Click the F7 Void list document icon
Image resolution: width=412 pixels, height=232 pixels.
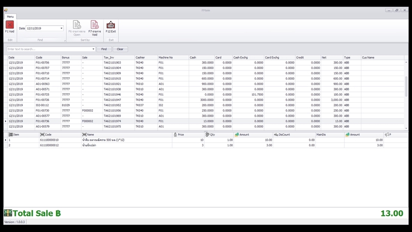tap(94, 25)
